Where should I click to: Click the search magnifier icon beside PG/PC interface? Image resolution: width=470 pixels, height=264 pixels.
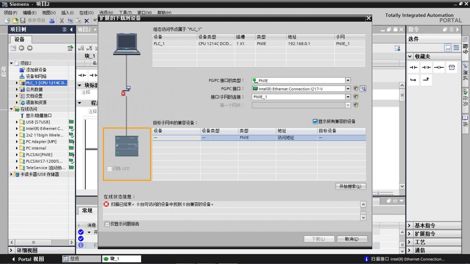pyautogui.click(x=363, y=88)
